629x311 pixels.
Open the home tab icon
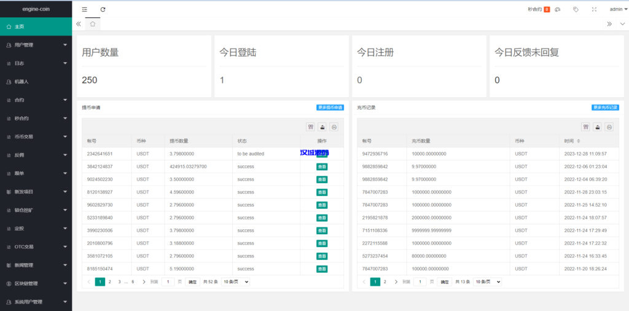[x=93, y=24]
